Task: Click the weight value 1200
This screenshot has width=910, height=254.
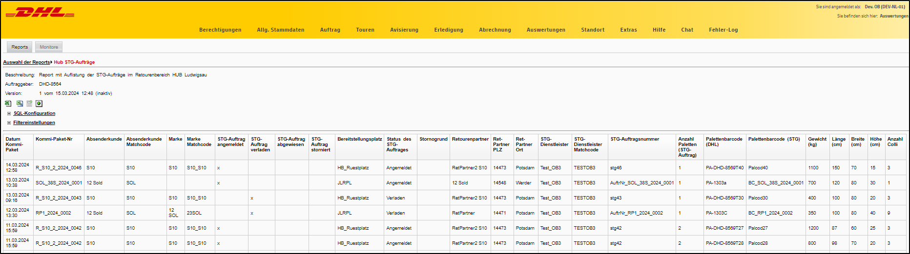Action: point(813,228)
